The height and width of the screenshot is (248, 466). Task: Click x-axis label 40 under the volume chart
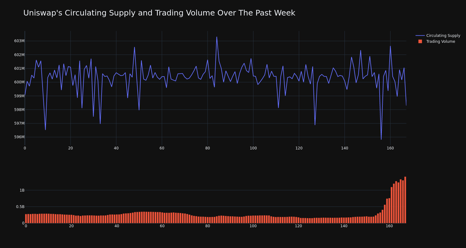[117, 226]
